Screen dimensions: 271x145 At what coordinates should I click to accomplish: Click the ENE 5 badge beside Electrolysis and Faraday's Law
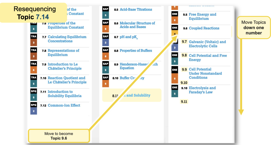(x=175, y=91)
